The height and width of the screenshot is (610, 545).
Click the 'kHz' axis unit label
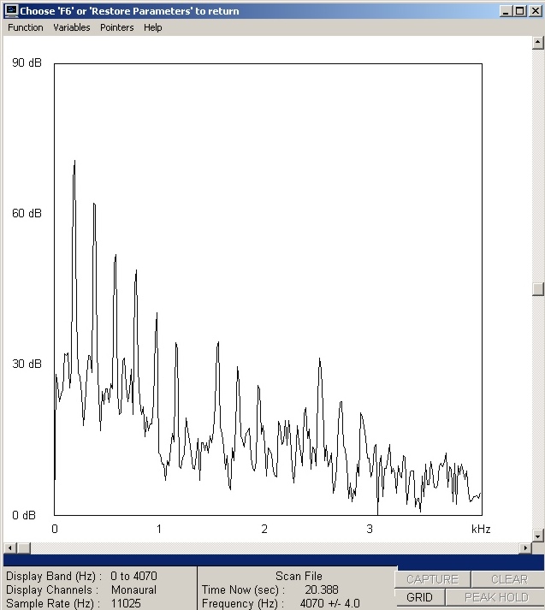pyautogui.click(x=481, y=529)
